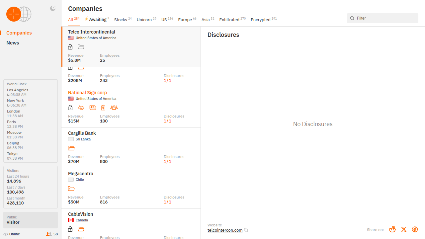
Task: Switch to the Unicorn tab
Action: [146, 20]
